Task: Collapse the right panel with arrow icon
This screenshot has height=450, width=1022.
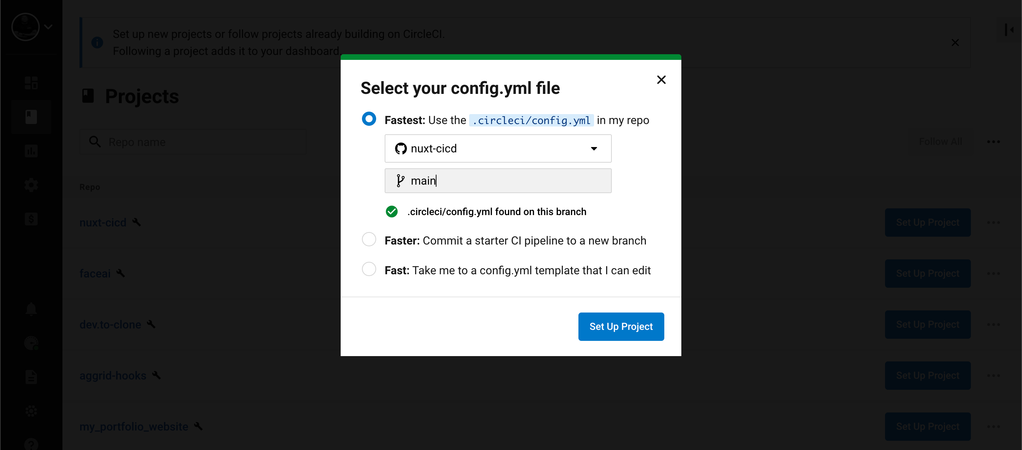Action: tap(1010, 30)
